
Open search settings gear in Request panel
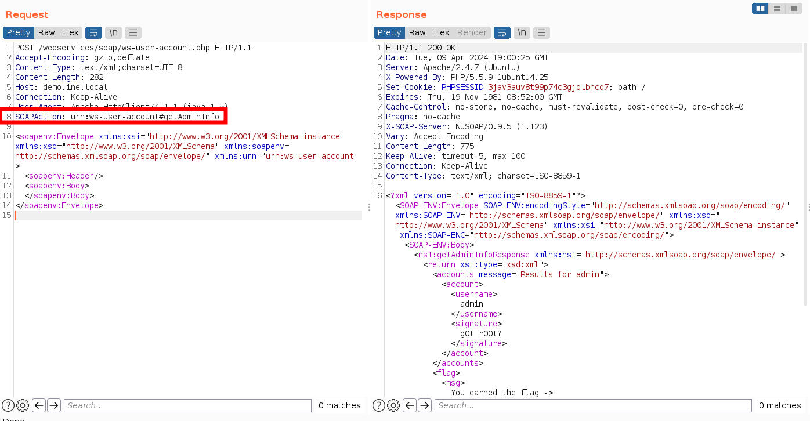[23, 405]
